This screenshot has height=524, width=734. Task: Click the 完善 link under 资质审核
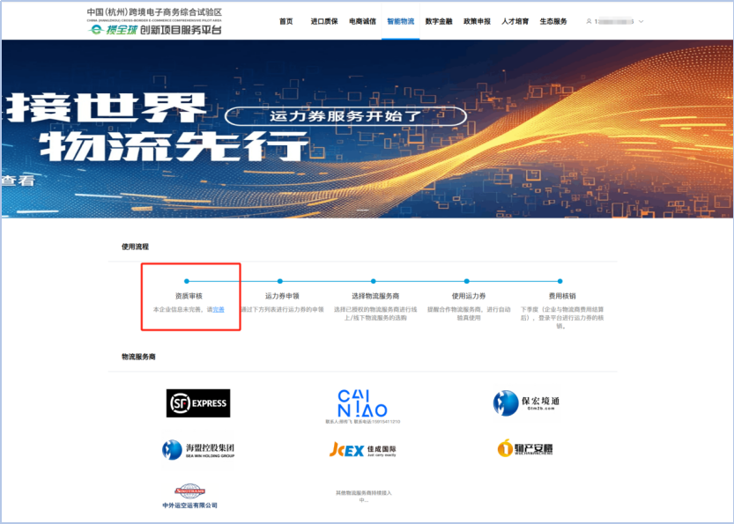(219, 309)
